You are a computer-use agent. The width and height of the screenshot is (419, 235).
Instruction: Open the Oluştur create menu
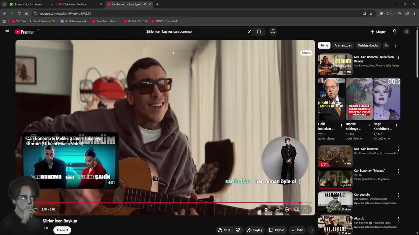coord(378,32)
